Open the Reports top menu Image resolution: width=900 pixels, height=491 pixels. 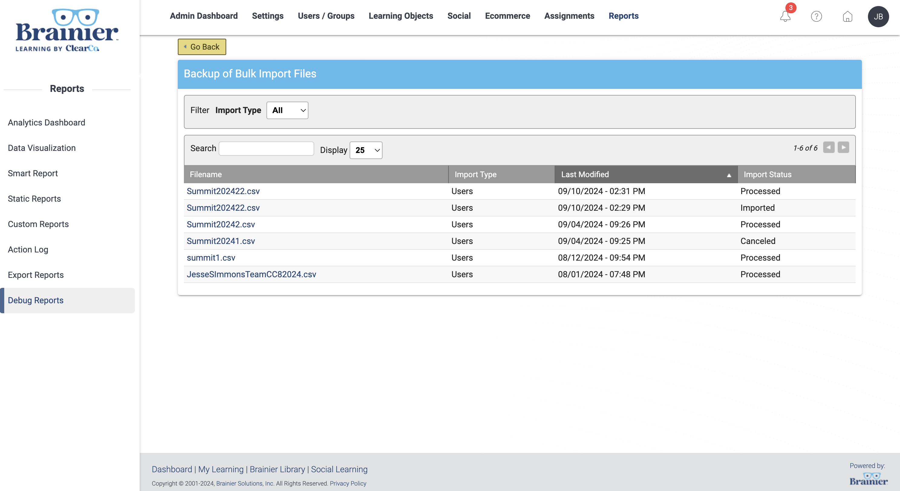623,16
